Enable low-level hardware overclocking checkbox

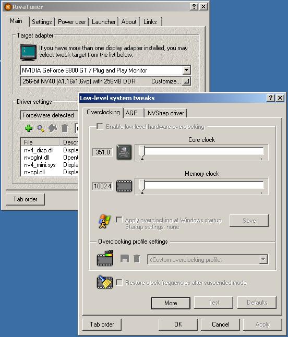pyautogui.click(x=100, y=126)
